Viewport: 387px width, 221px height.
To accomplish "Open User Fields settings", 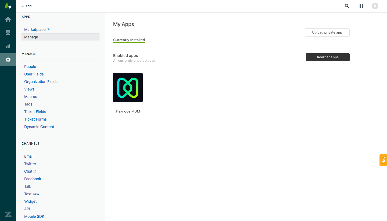I will [34, 74].
